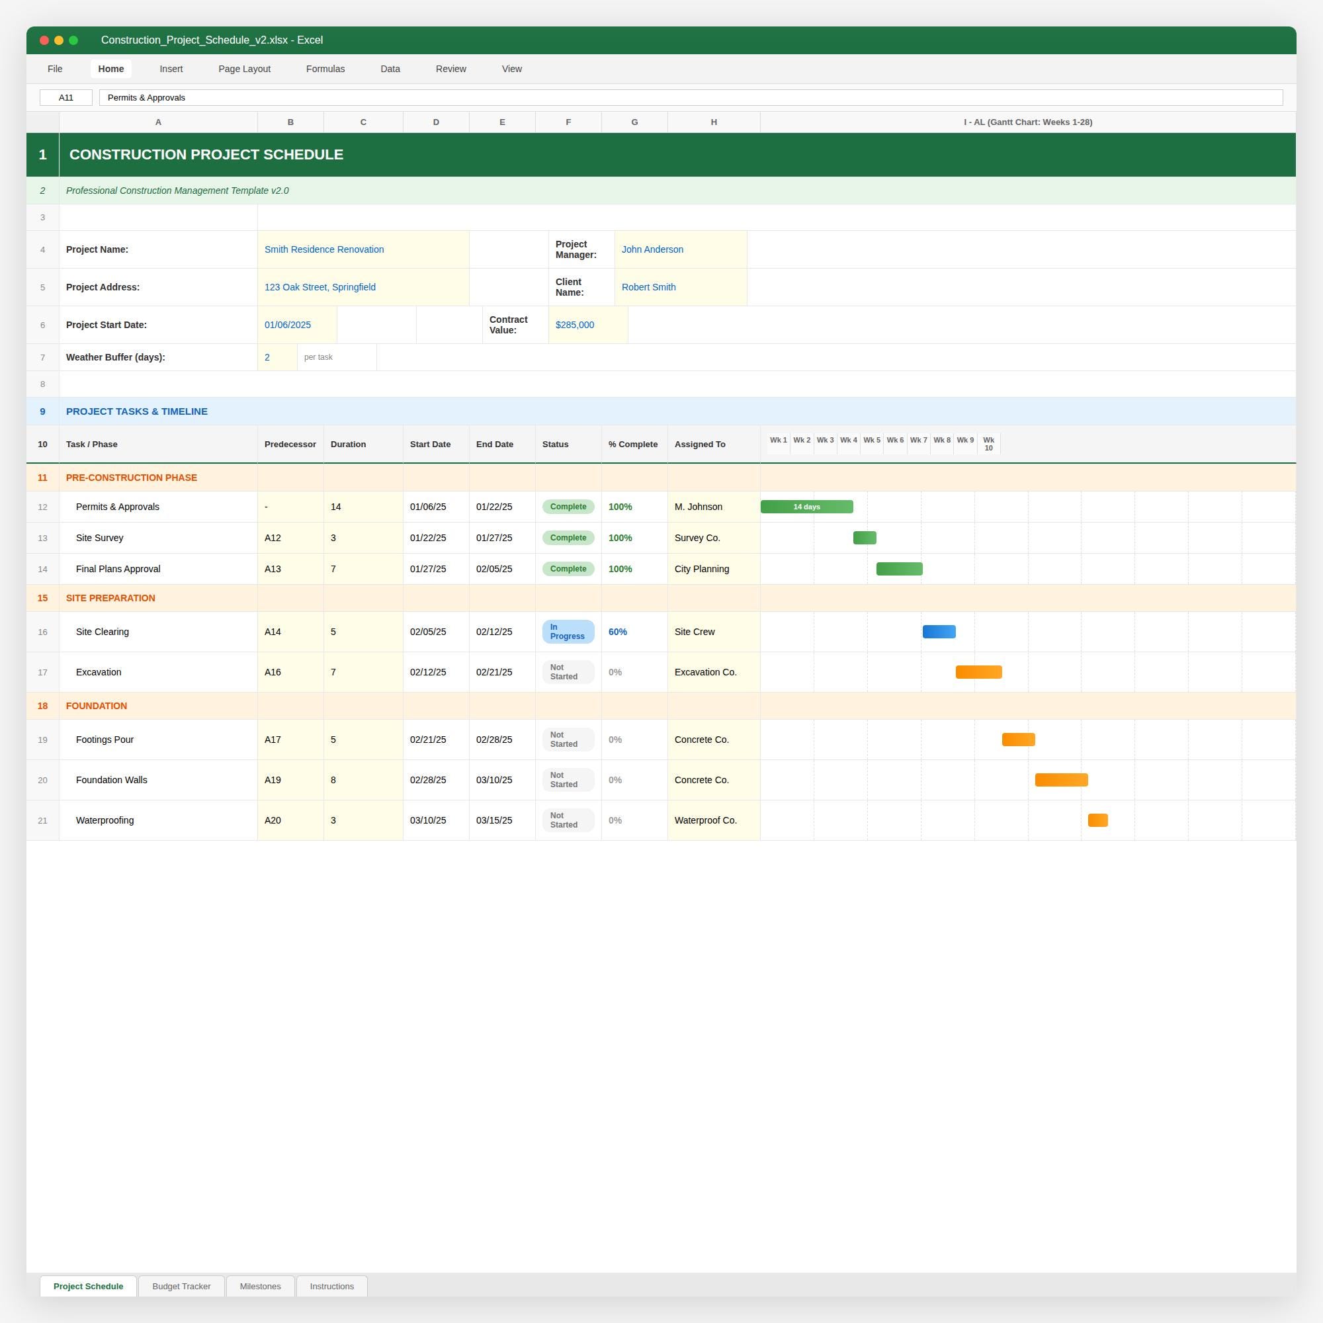Open the Page Layout tab
The width and height of the screenshot is (1323, 1323).
(x=244, y=69)
